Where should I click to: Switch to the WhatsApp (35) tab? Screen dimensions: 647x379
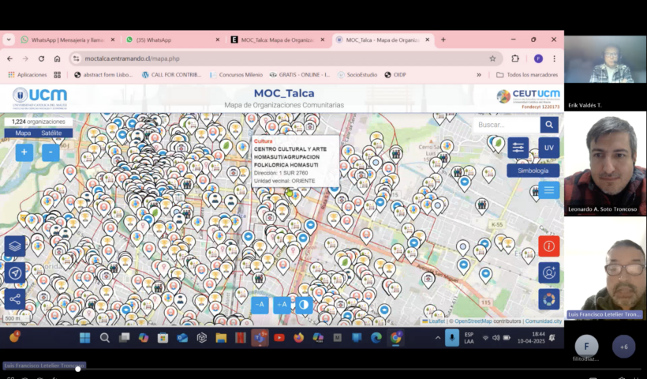pyautogui.click(x=164, y=39)
